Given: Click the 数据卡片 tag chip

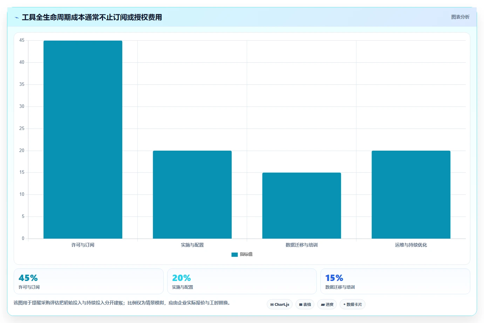Looking at the screenshot, I should 353,304.
